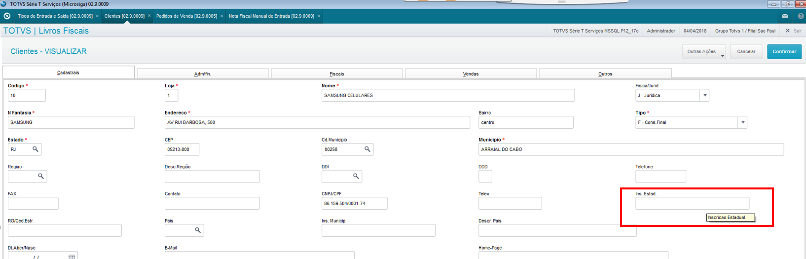Close the Pedidos de Venda tab
This screenshot has width=806, height=259.
point(221,16)
